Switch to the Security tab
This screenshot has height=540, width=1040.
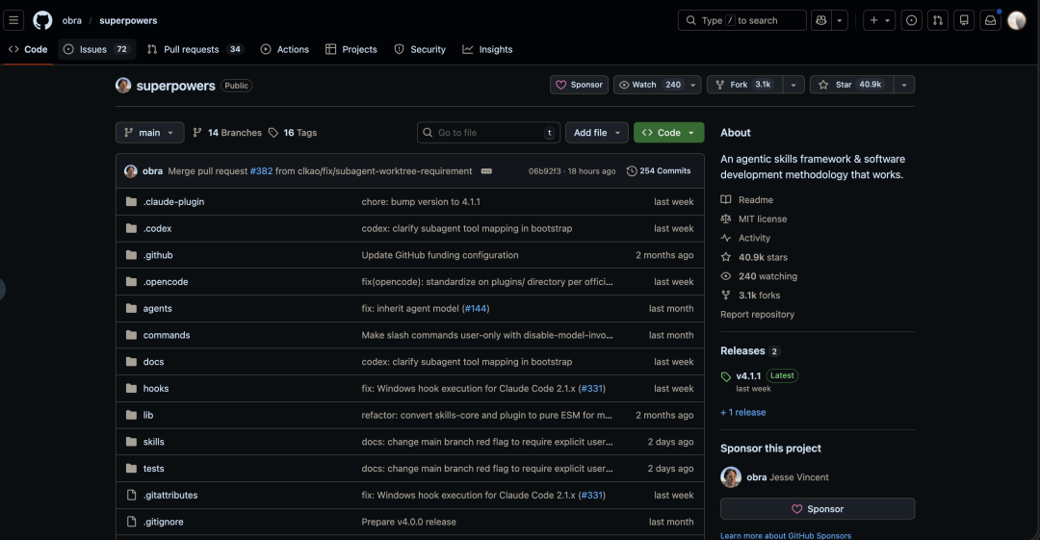pyautogui.click(x=419, y=49)
